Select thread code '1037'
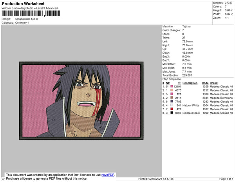 pyautogui.click(x=206, y=109)
